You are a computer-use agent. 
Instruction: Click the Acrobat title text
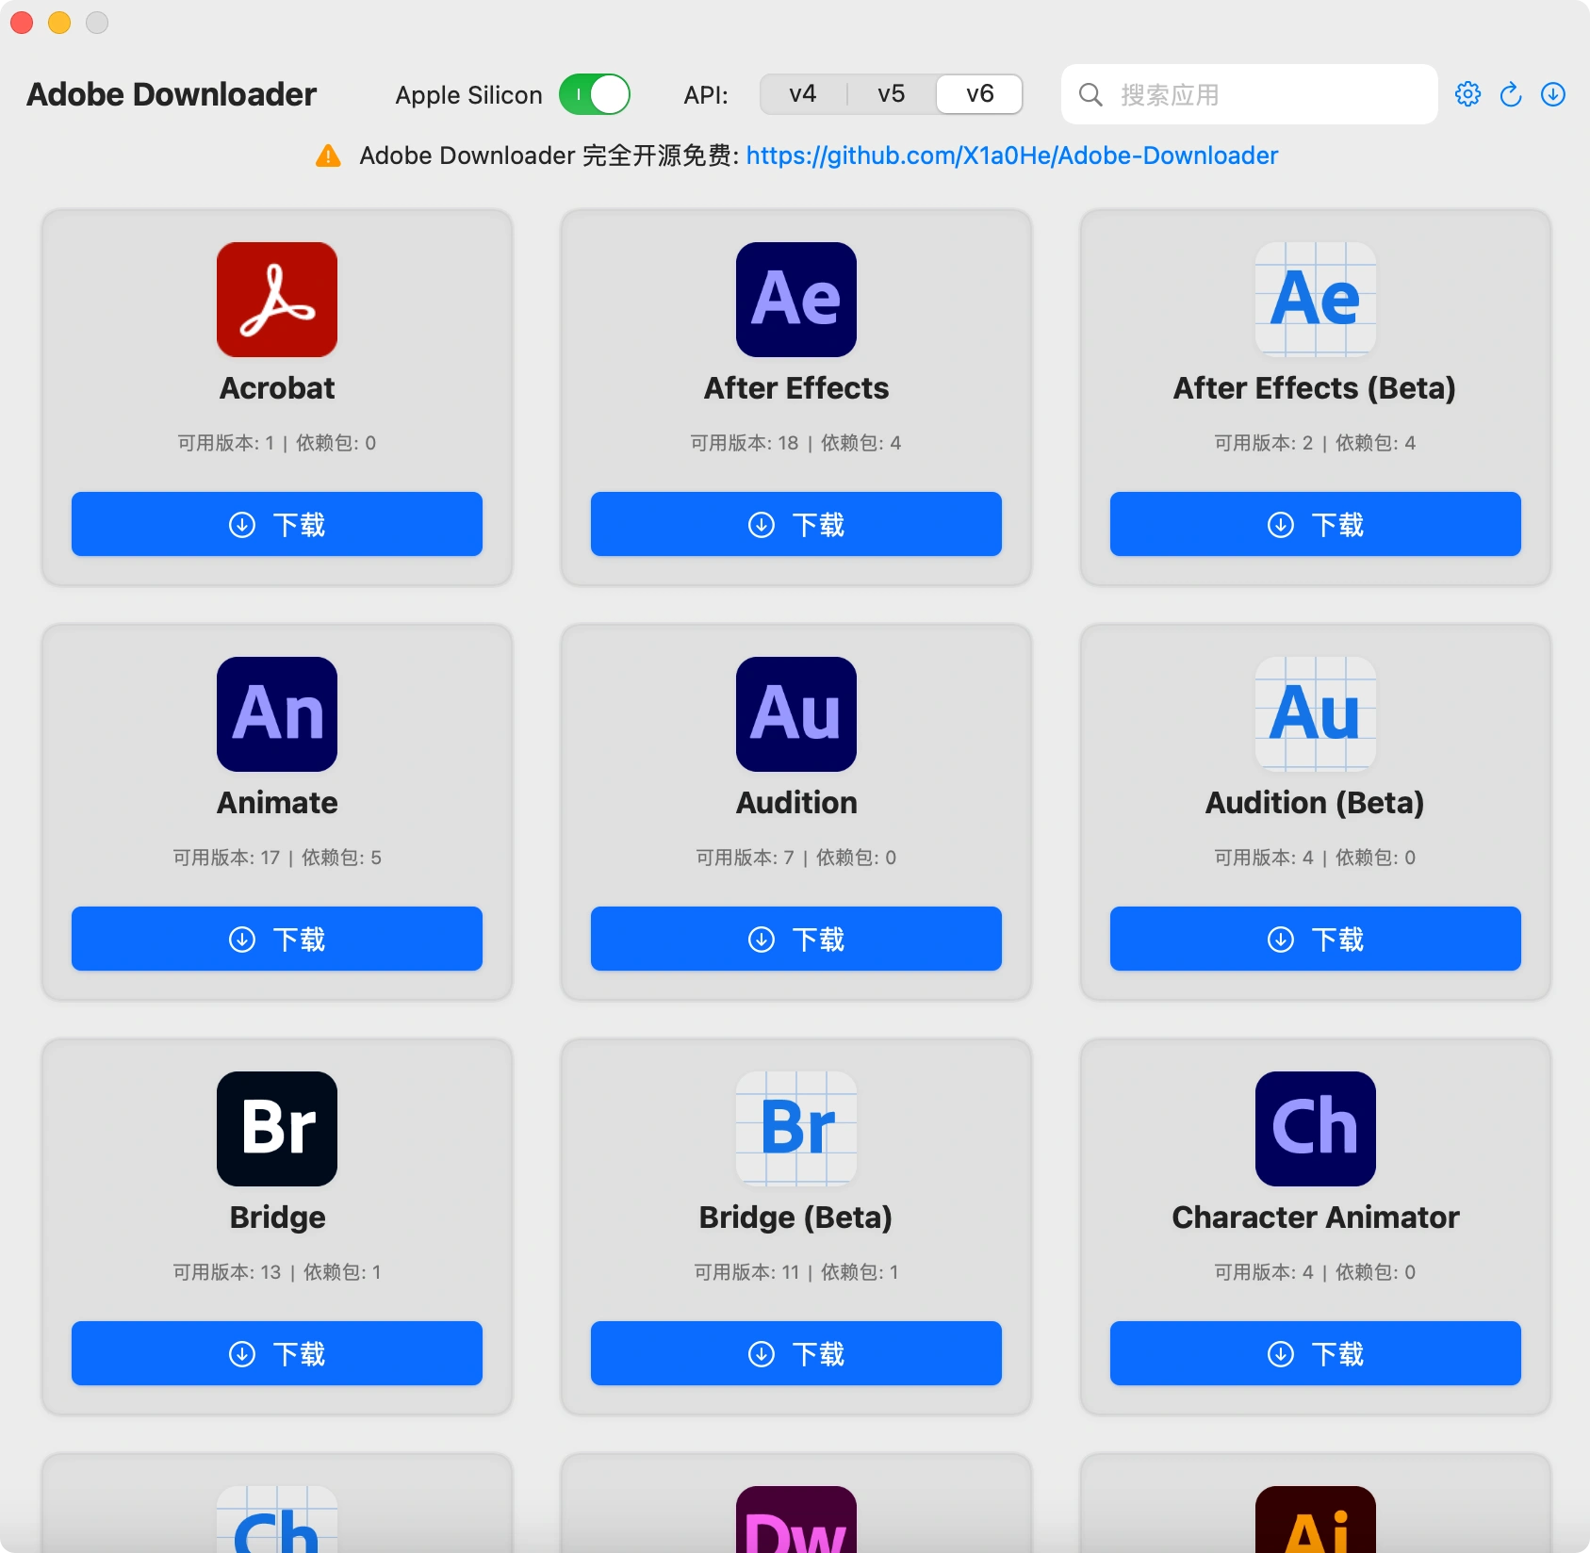[277, 388]
